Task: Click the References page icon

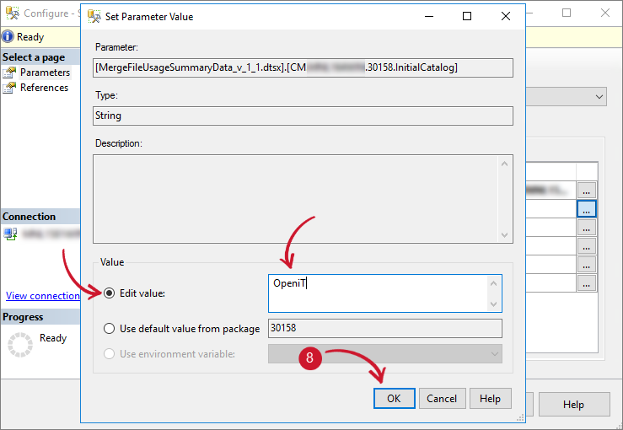Action: 9,88
